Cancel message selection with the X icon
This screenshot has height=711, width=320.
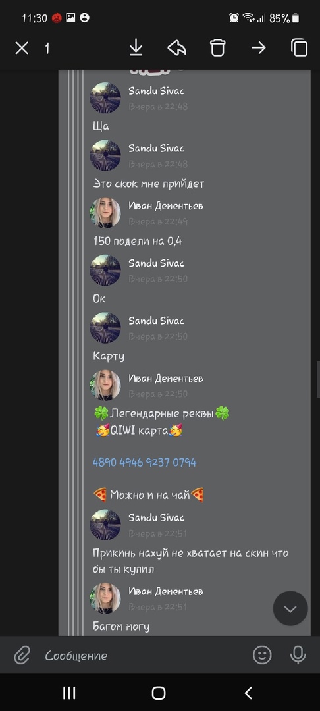click(22, 48)
